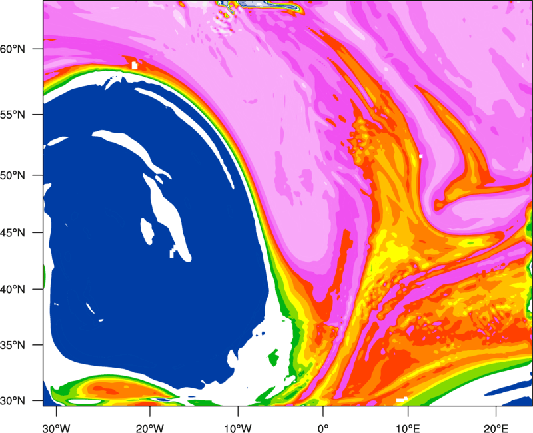Click the 10°W longitude label

(x=238, y=428)
